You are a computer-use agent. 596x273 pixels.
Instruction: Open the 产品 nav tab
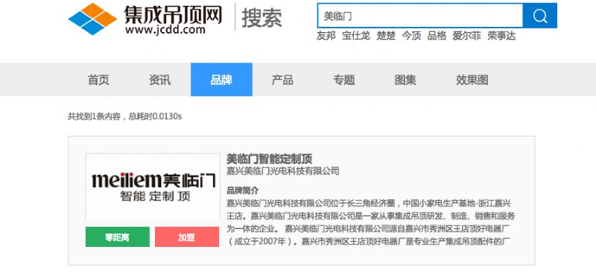[x=282, y=80]
